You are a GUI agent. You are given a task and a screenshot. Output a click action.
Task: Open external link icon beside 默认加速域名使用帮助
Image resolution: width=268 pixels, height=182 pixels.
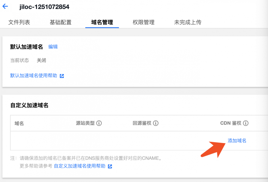coord(62,76)
